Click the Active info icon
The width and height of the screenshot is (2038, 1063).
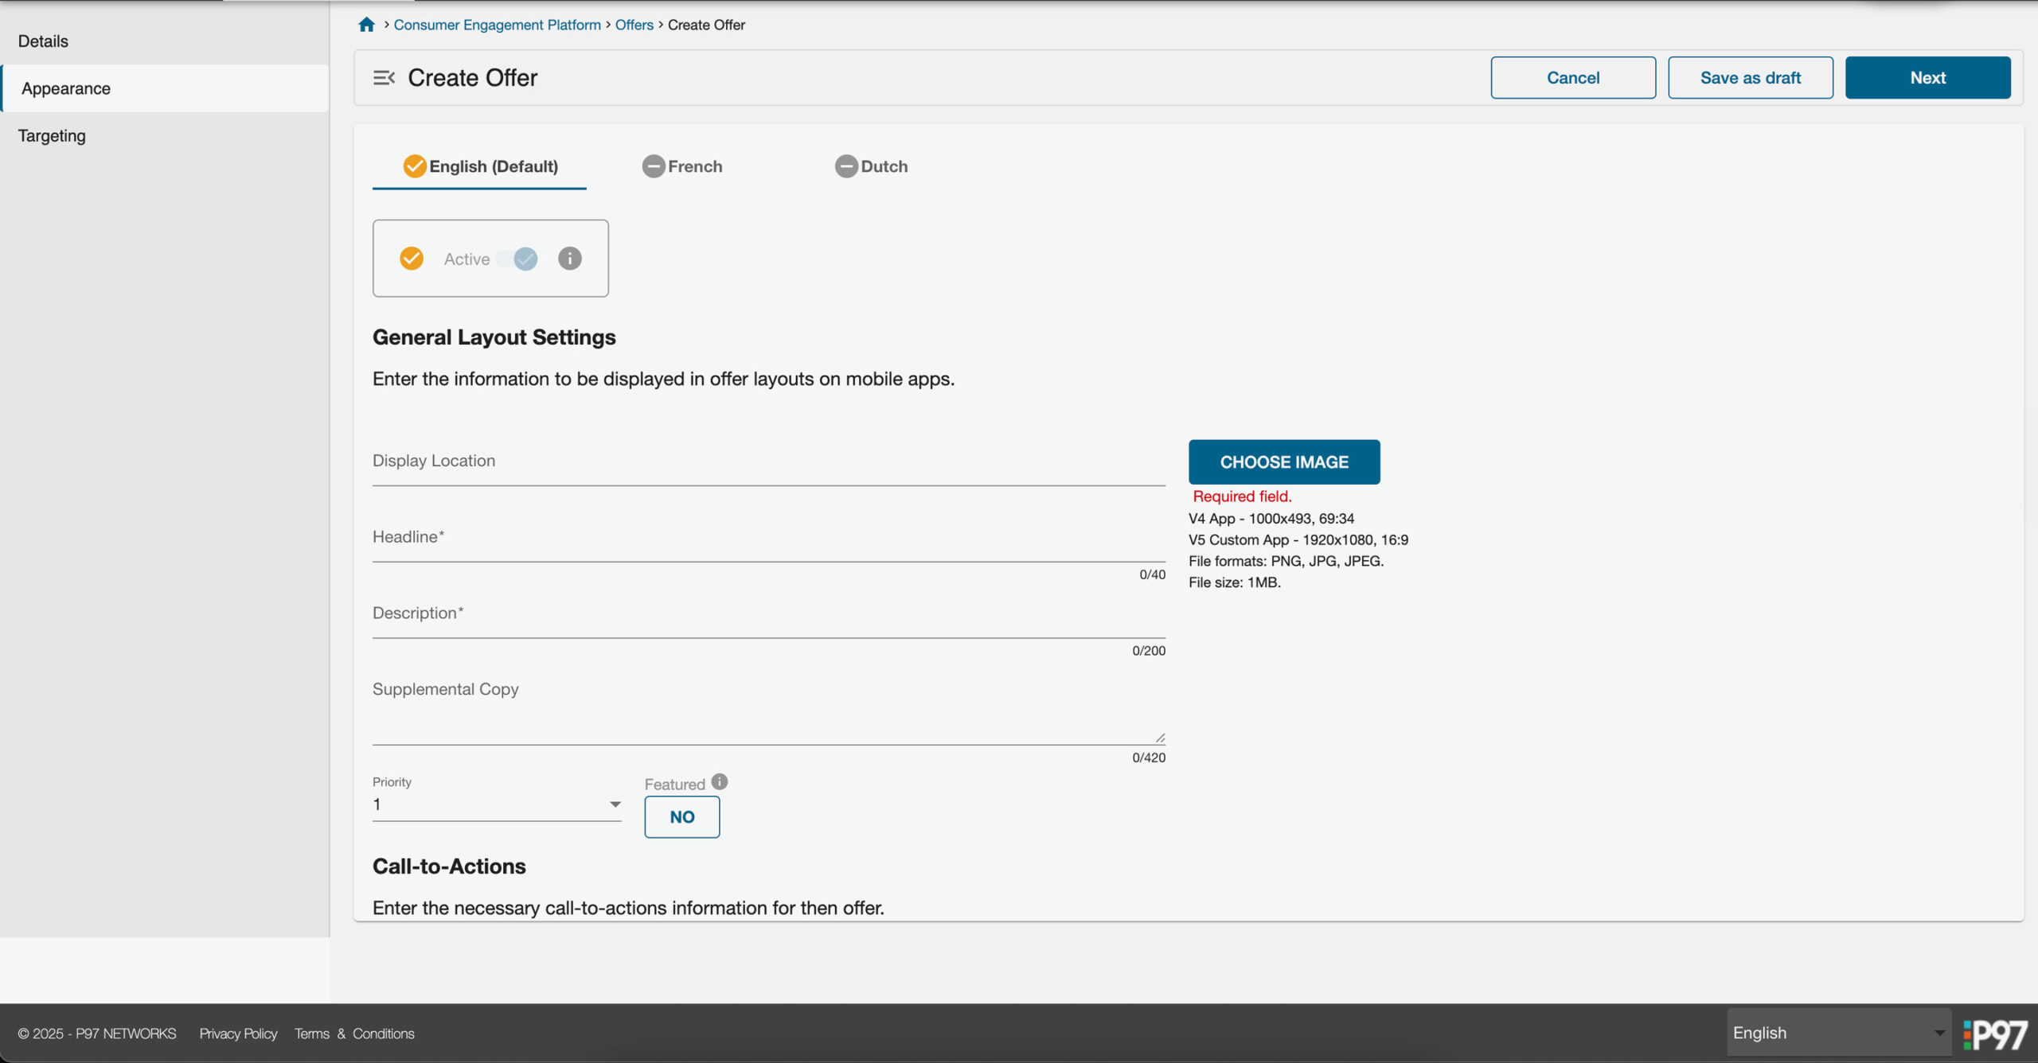pyautogui.click(x=569, y=259)
